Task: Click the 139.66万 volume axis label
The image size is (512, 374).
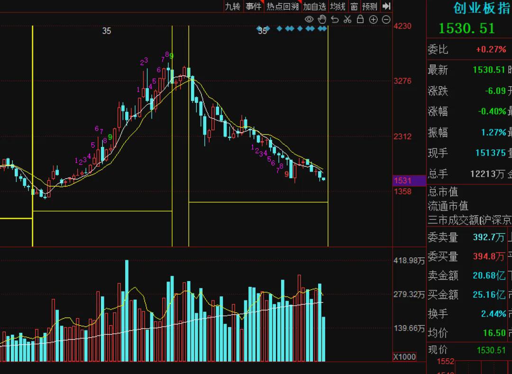Action: pos(409,328)
